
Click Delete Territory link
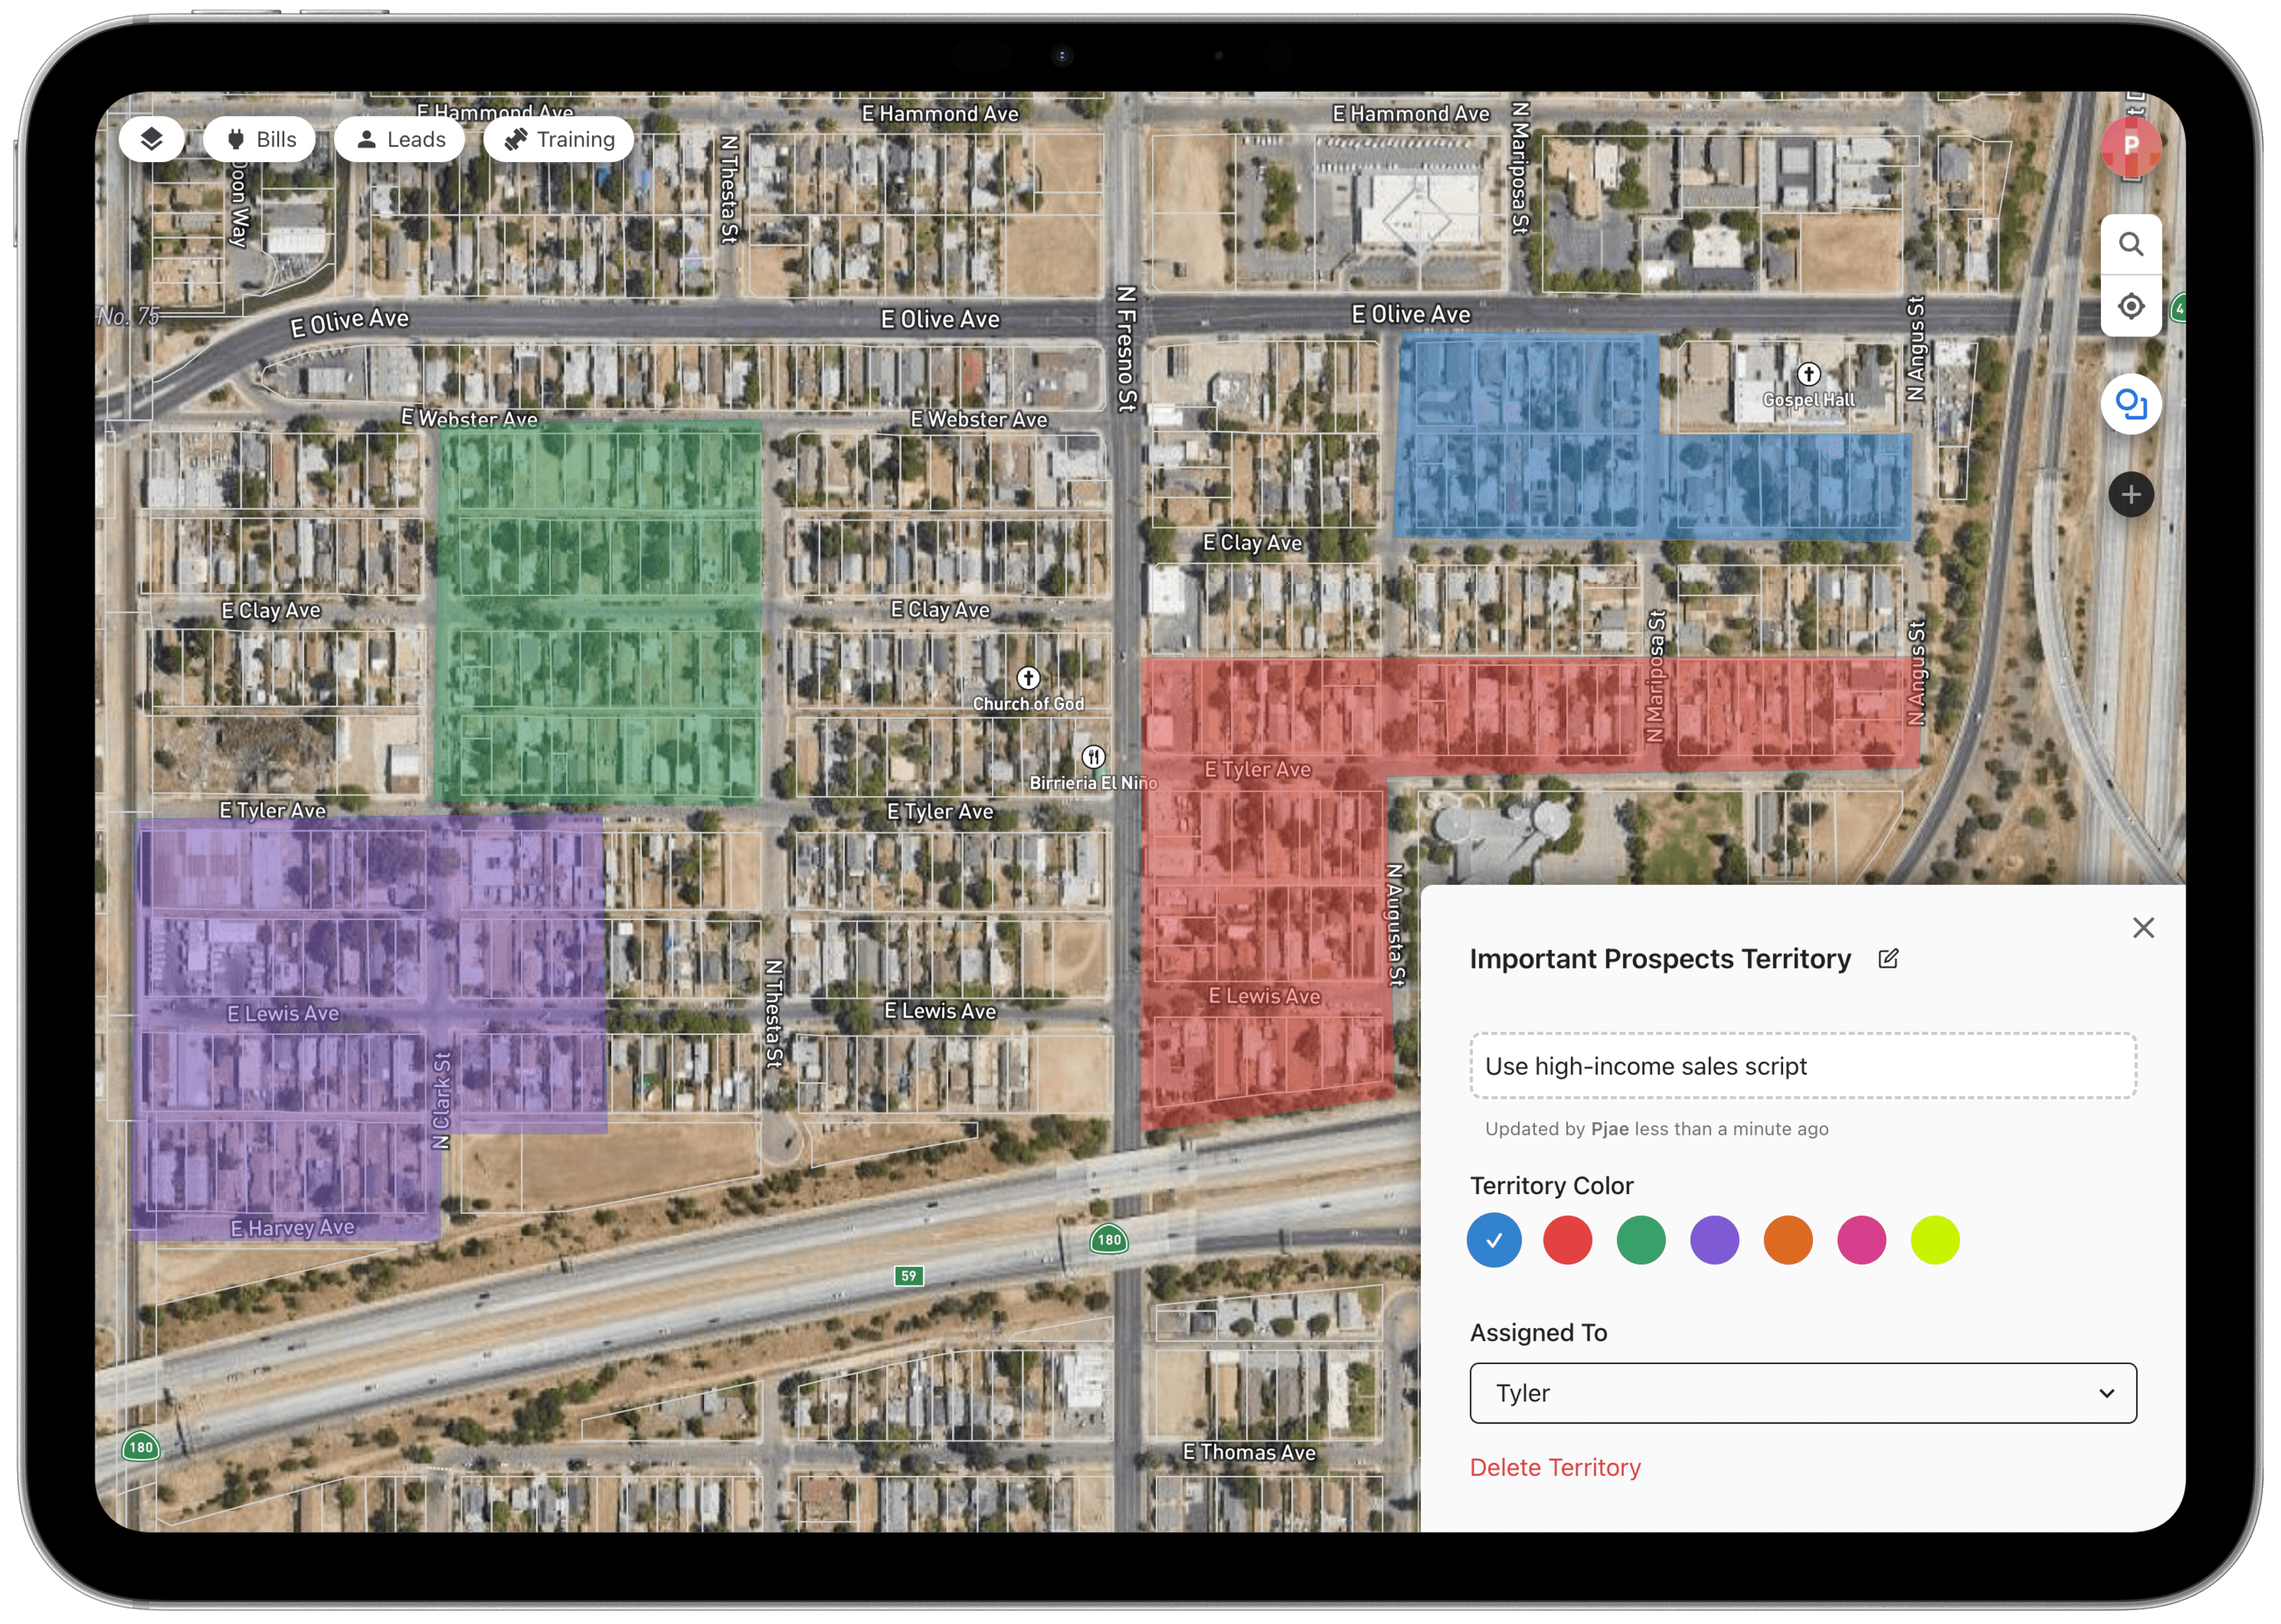[x=1555, y=1467]
